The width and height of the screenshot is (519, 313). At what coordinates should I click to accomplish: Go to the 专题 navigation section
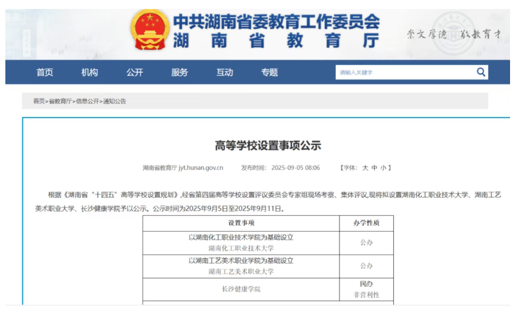click(x=269, y=72)
